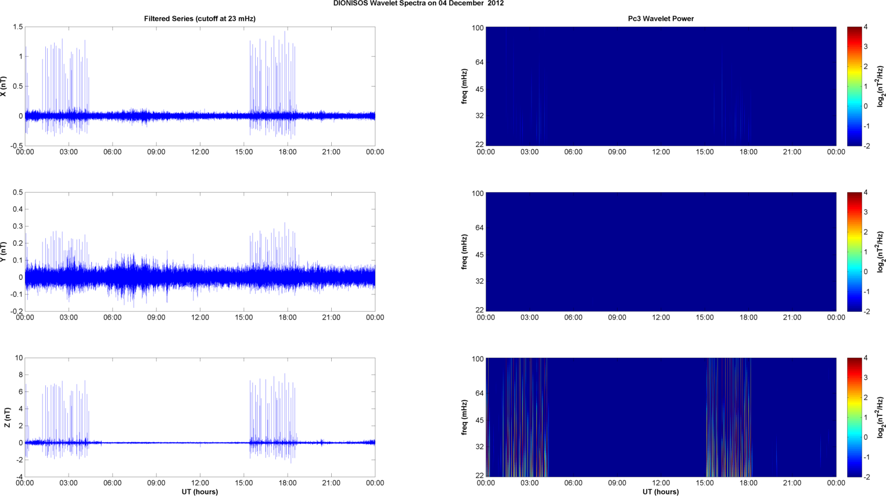Click the spike cluster near 18:00 in the Z series
Screen dimensions: 886x496
coord(273,418)
